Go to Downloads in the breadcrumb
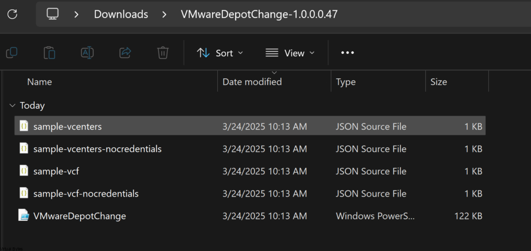This screenshot has height=251, width=531. [x=121, y=14]
